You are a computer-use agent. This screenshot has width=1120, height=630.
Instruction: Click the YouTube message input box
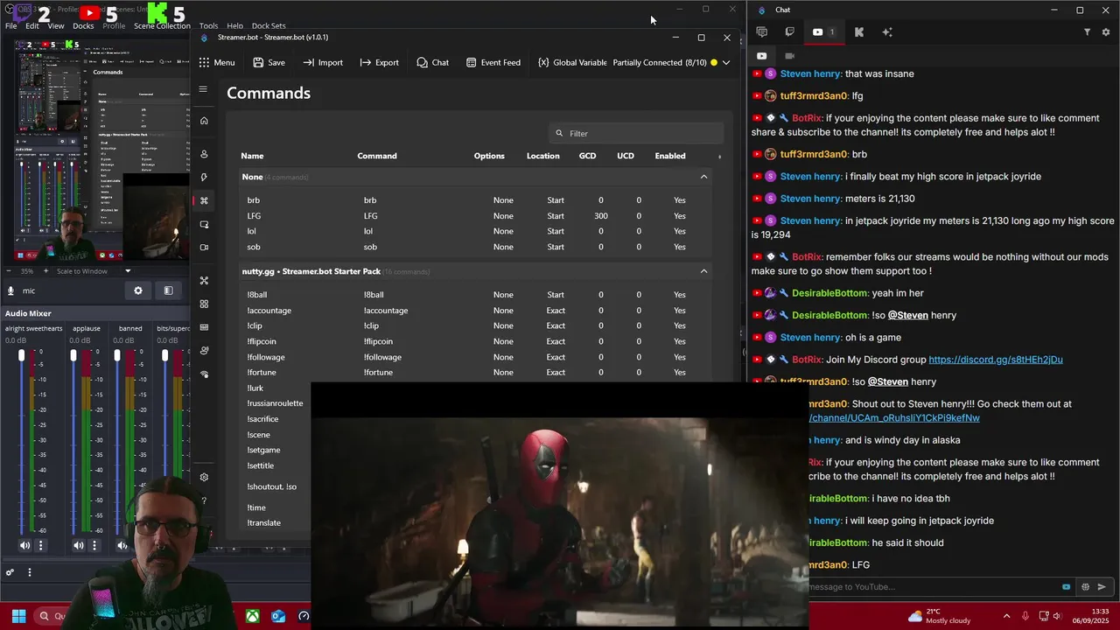[932, 587]
